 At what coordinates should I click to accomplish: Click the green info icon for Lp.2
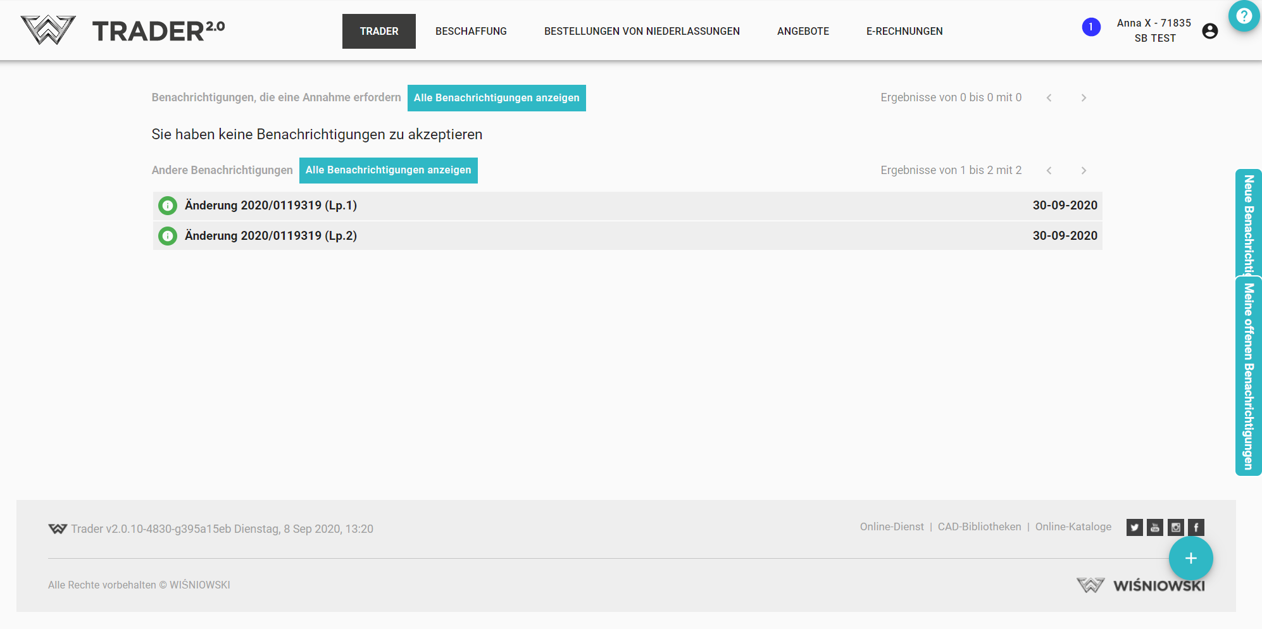click(x=168, y=236)
